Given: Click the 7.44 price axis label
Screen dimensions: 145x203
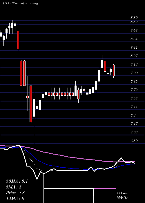Looking at the screenshot, I should [x=134, y=107].
